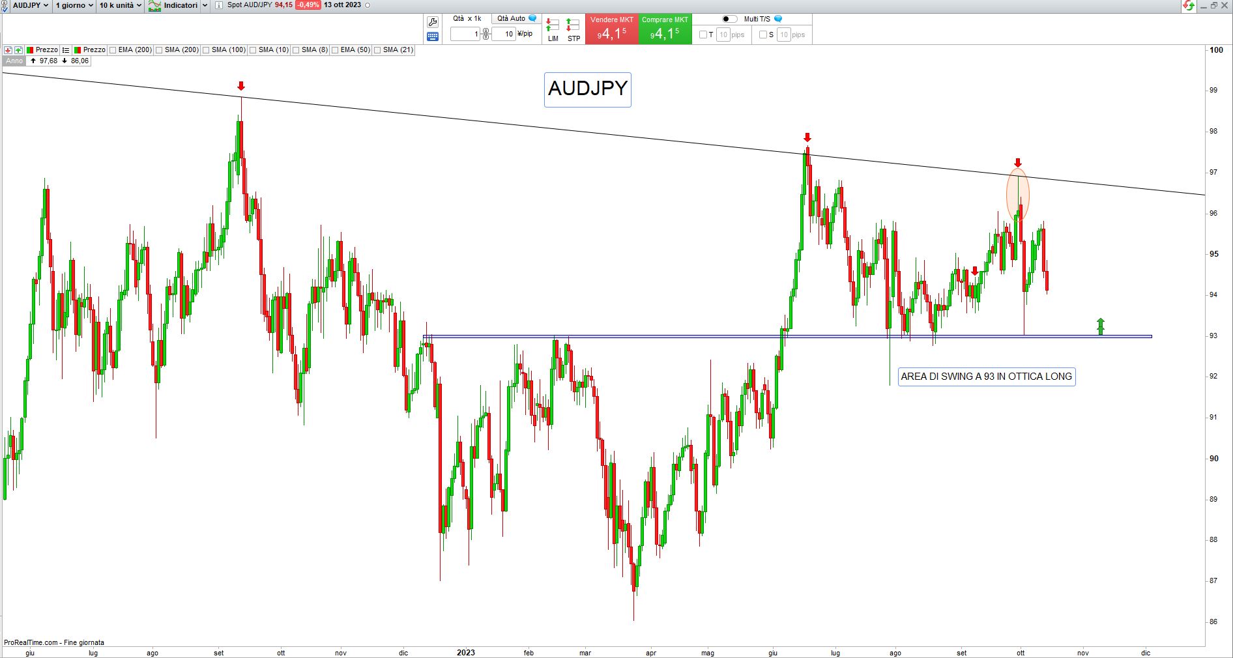
Task: Click the second Prezzo red-green color swatch
Action: point(78,50)
